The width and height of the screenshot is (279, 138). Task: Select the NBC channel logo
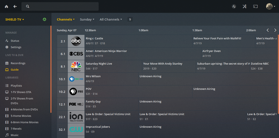point(76,66)
